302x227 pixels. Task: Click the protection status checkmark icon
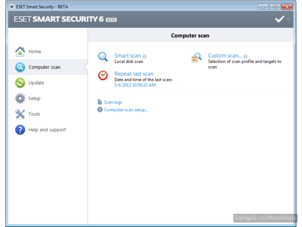[x=279, y=19]
